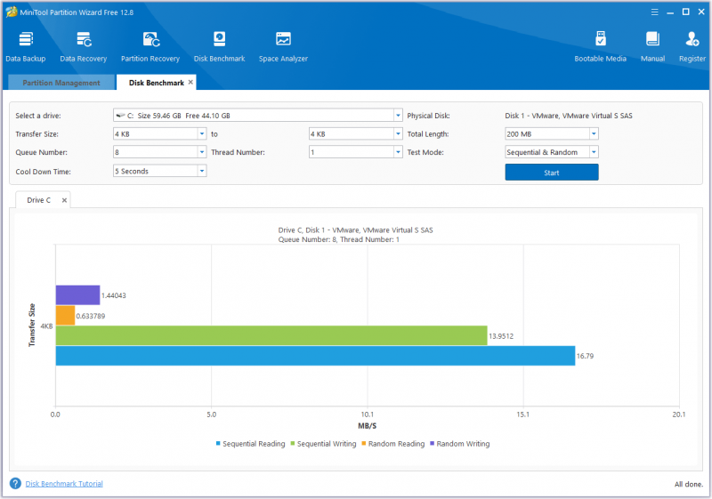Screen dimensions: 712x499
Task: Launch Data Recovery from the toolbar
Action: pos(84,47)
